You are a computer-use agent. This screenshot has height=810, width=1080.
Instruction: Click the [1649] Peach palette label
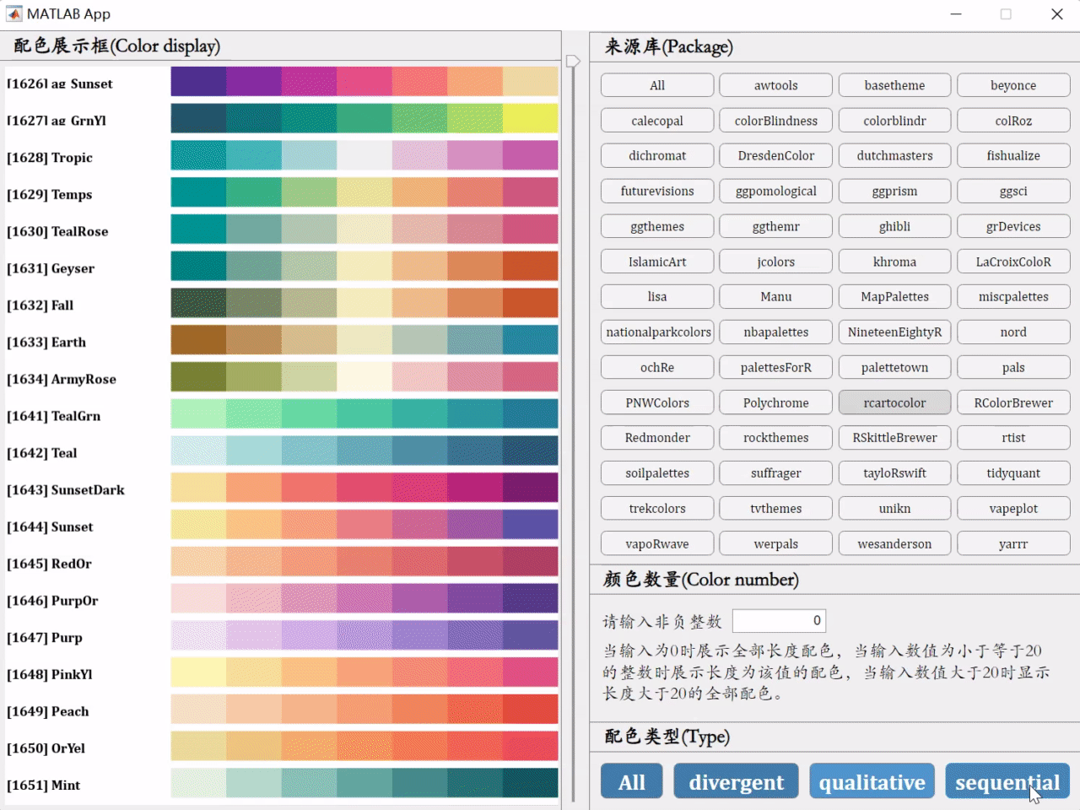(x=48, y=712)
